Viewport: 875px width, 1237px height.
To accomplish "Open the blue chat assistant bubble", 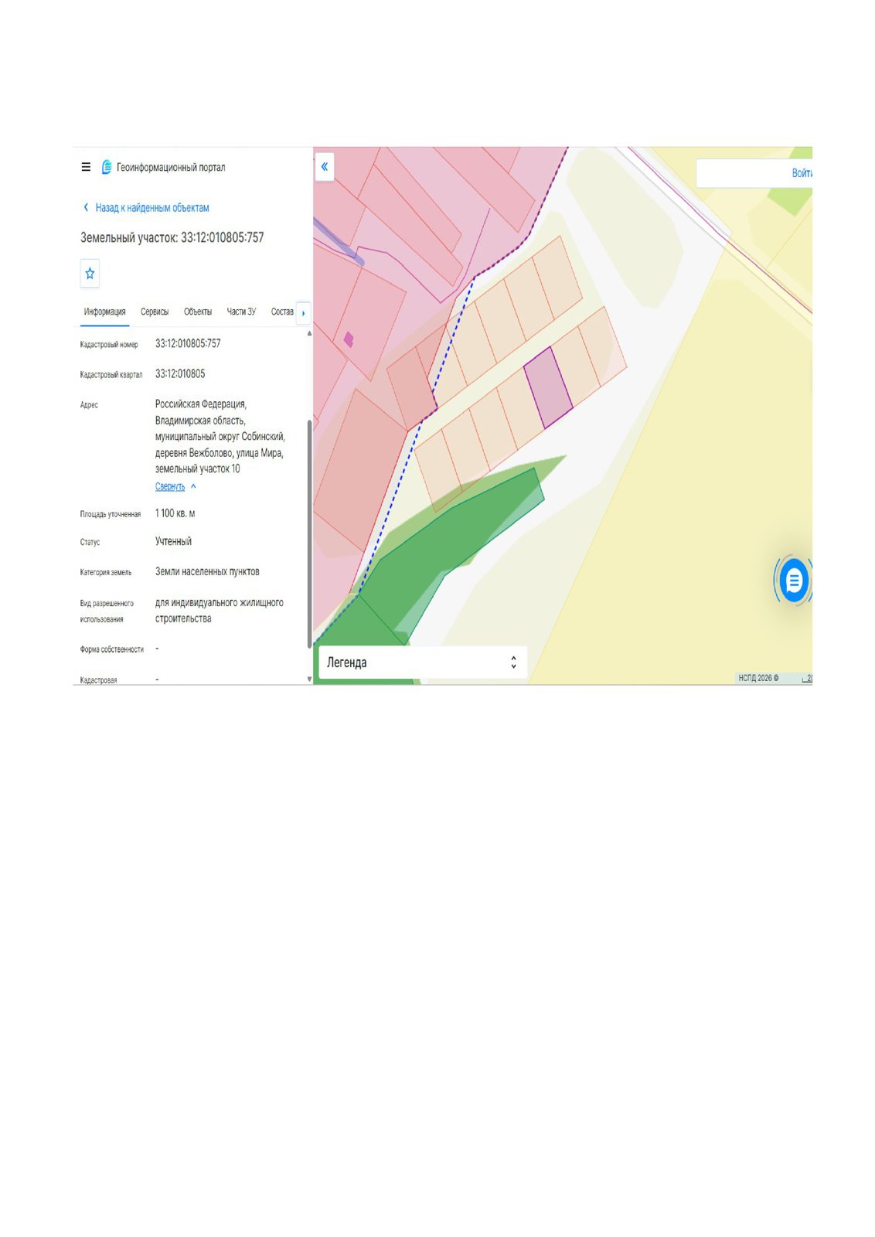I will point(793,580).
